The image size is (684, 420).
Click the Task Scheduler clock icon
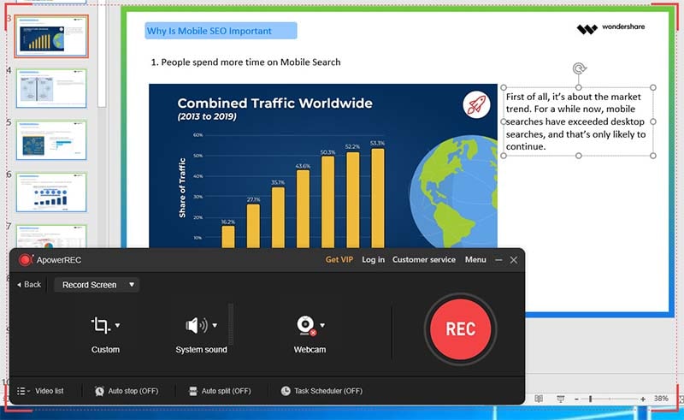[x=286, y=391]
